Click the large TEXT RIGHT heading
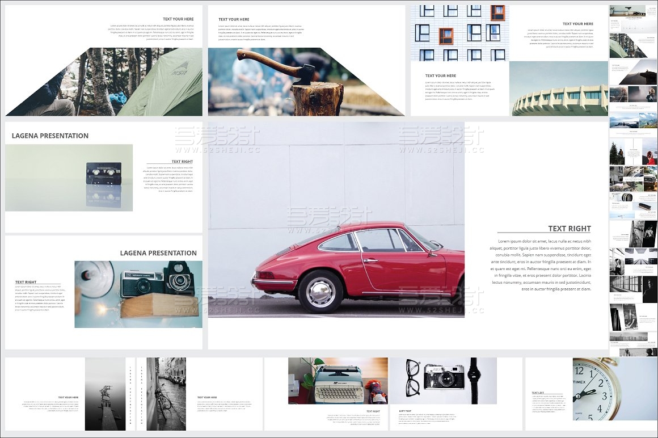Image resolution: width=658 pixels, height=438 pixels. tap(569, 229)
